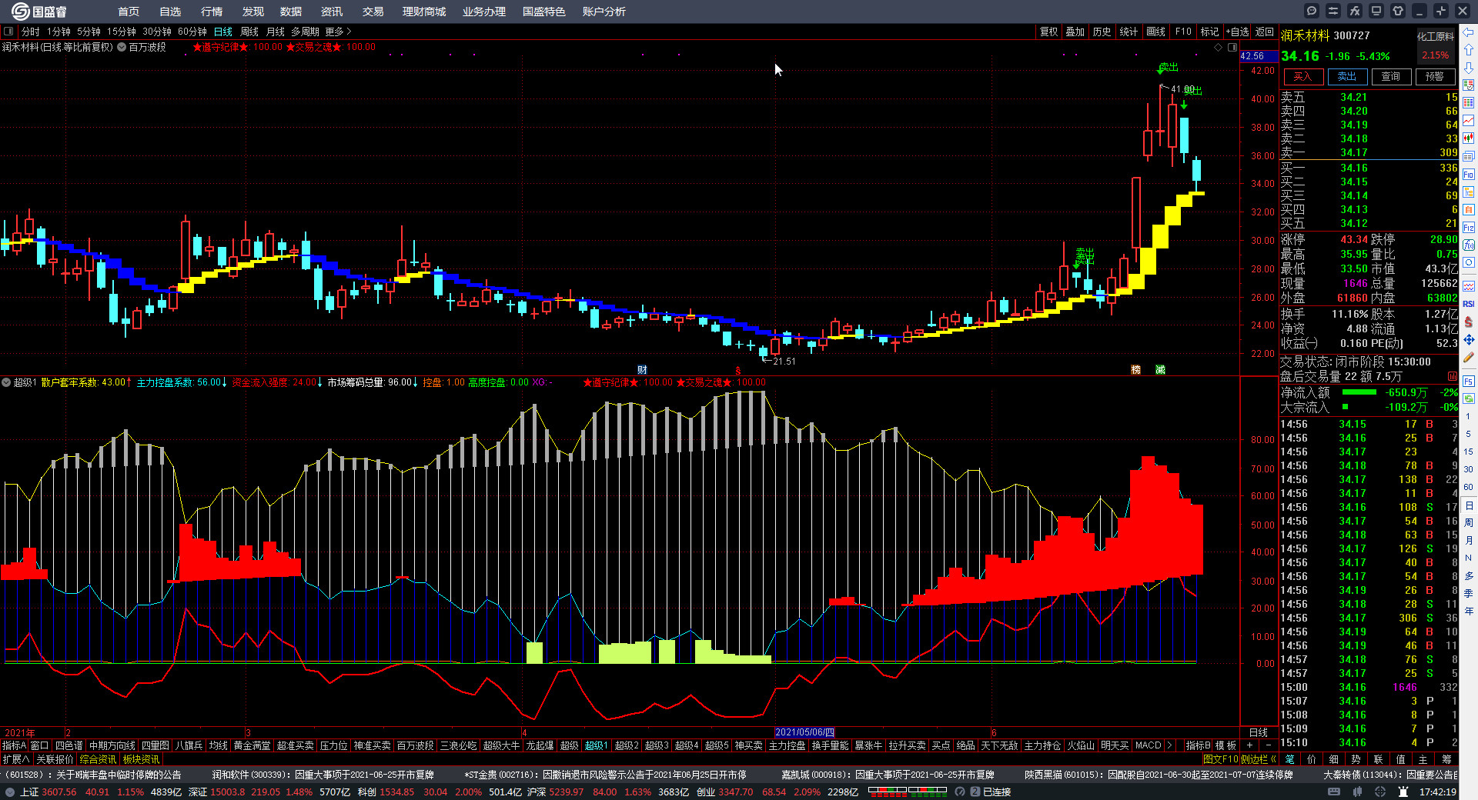
Task: Select the 主力控盘 indicator tab
Action: point(787,745)
